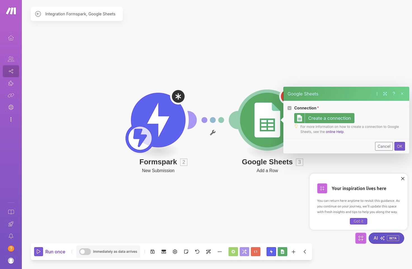
Task: Open the Connections link icon in the sidebar
Action: (x=11, y=95)
